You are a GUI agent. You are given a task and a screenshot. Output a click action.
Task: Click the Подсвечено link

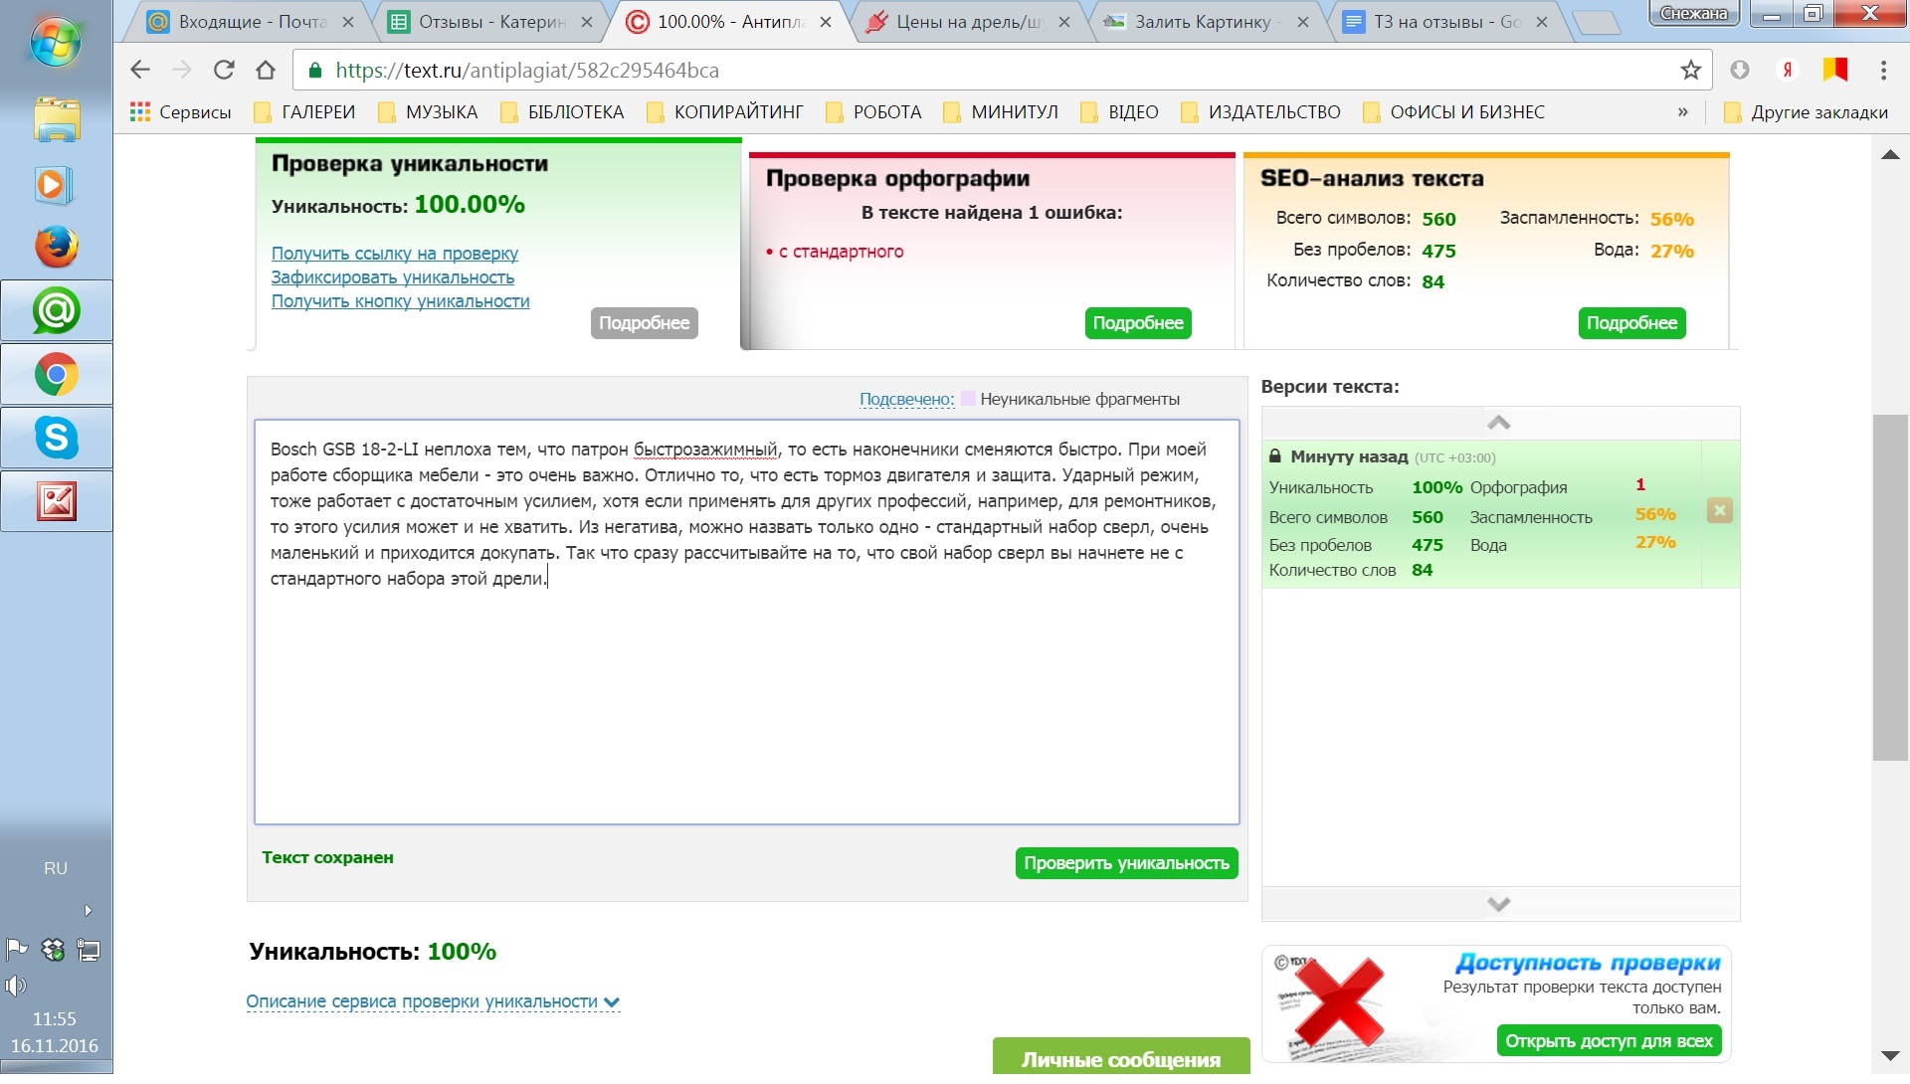tap(906, 400)
